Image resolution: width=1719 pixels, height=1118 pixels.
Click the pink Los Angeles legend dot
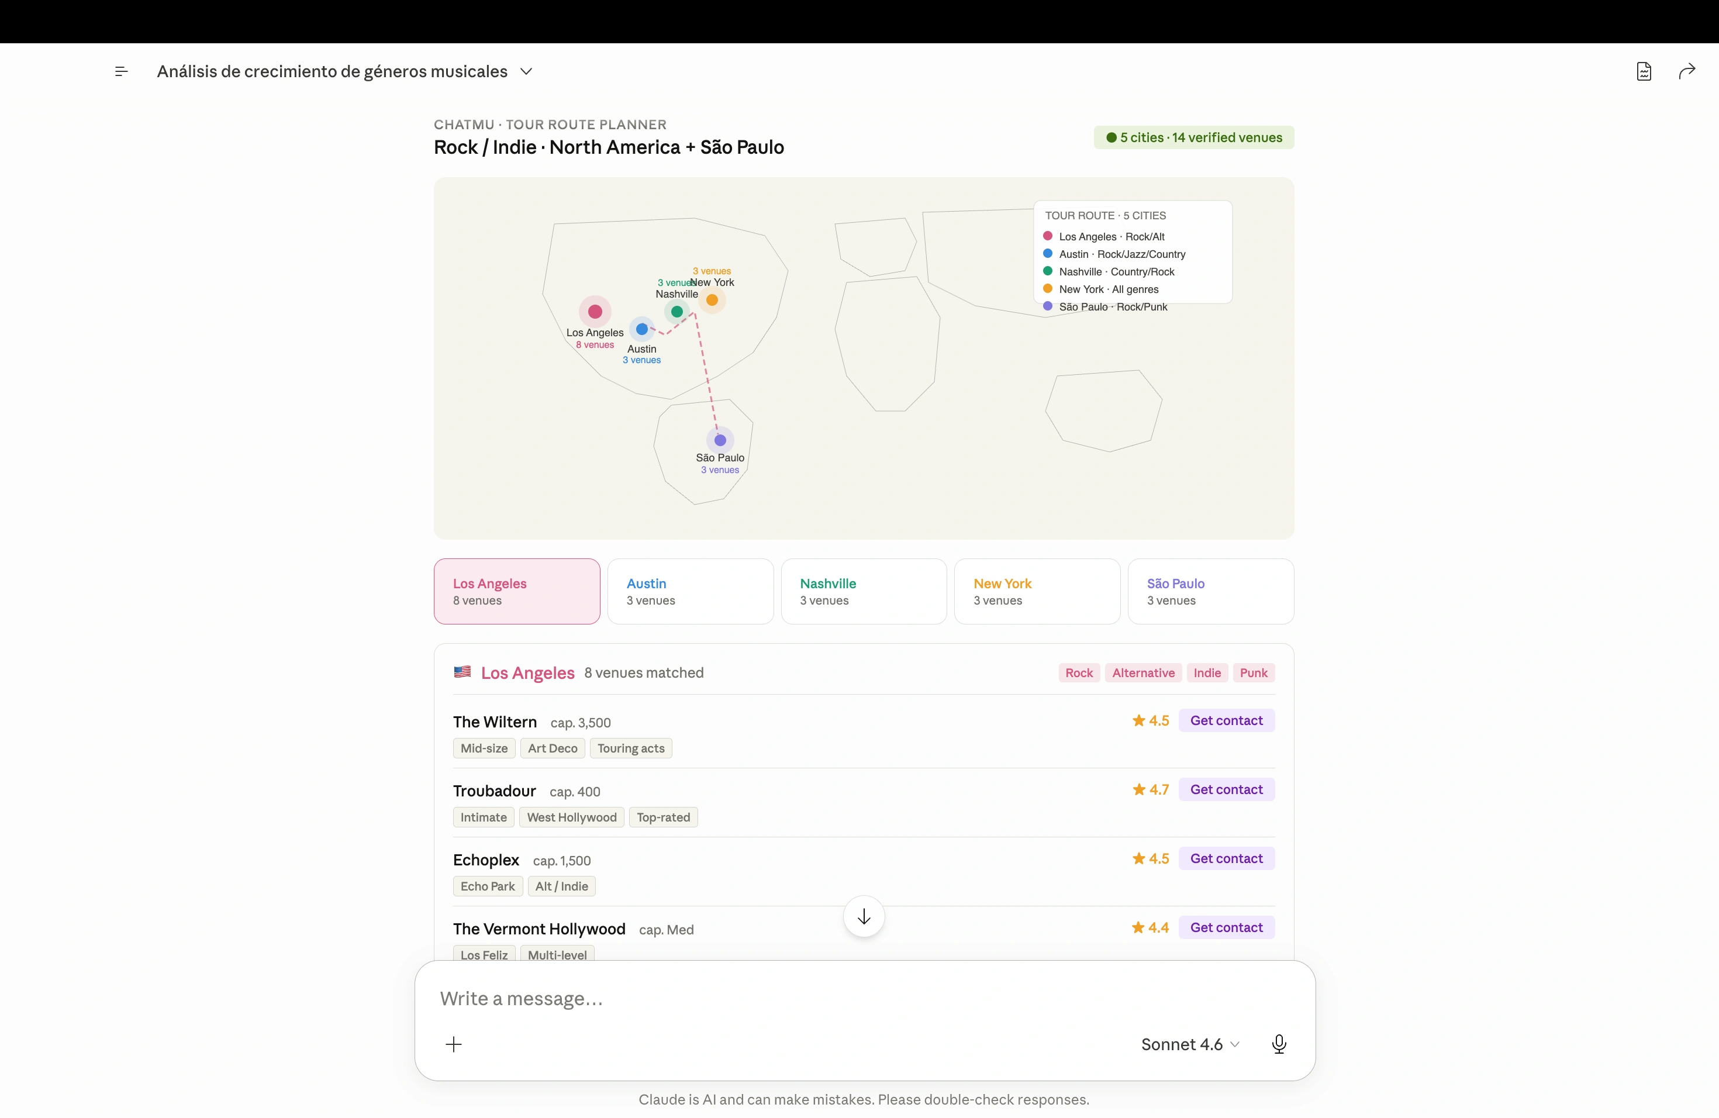[1048, 236]
